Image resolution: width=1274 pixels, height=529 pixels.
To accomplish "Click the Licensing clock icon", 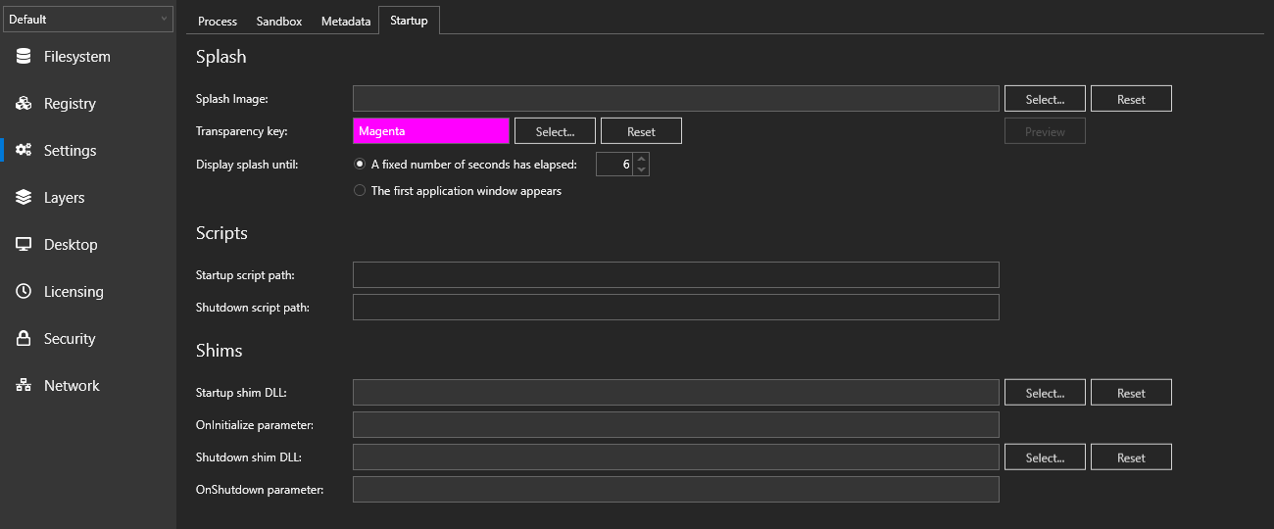I will coord(24,292).
